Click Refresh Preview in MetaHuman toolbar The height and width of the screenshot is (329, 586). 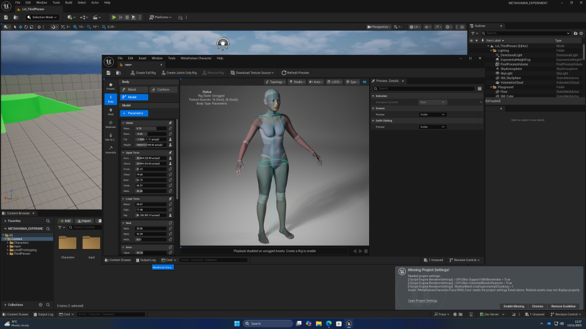(x=295, y=73)
